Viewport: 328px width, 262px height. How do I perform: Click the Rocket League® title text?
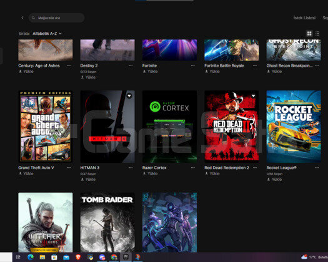pos(282,168)
